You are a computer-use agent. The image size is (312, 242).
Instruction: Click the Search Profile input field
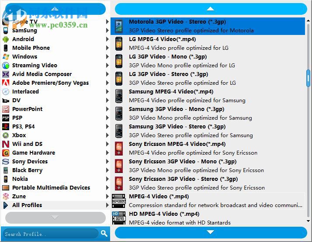point(51,234)
